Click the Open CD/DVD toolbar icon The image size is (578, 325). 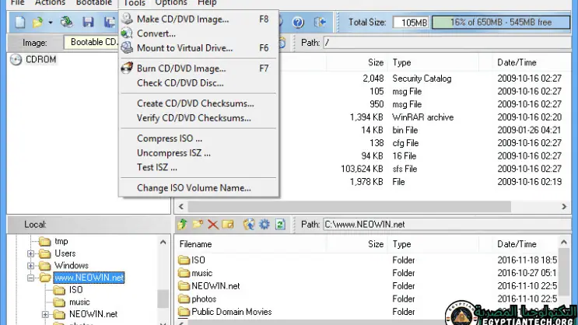[x=67, y=22]
